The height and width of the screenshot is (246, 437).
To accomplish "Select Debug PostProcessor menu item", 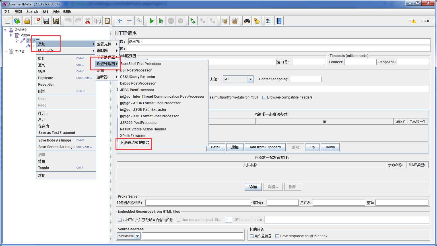I will [x=163, y=83].
